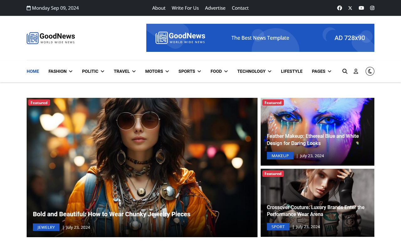Select the Lifestyle menu item
The height and width of the screenshot is (250, 401).
(292, 71)
